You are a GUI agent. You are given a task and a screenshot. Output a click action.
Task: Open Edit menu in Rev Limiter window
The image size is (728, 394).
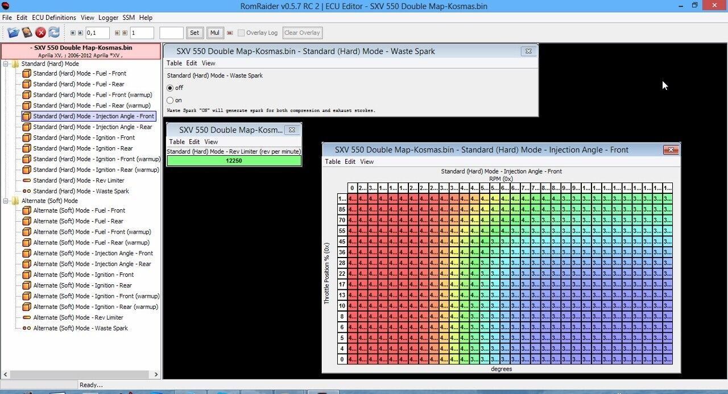(x=195, y=142)
